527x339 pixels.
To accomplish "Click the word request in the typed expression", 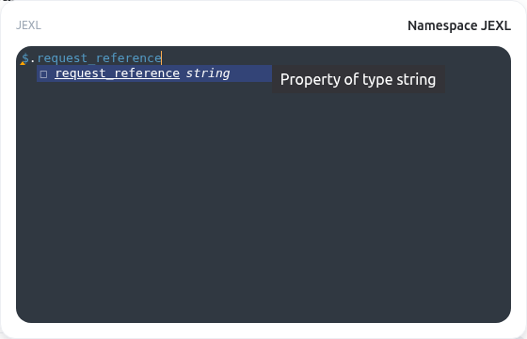I will pos(57,58).
